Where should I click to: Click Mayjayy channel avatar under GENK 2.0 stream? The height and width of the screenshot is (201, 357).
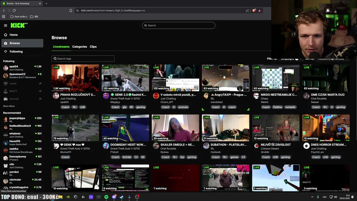(106, 96)
